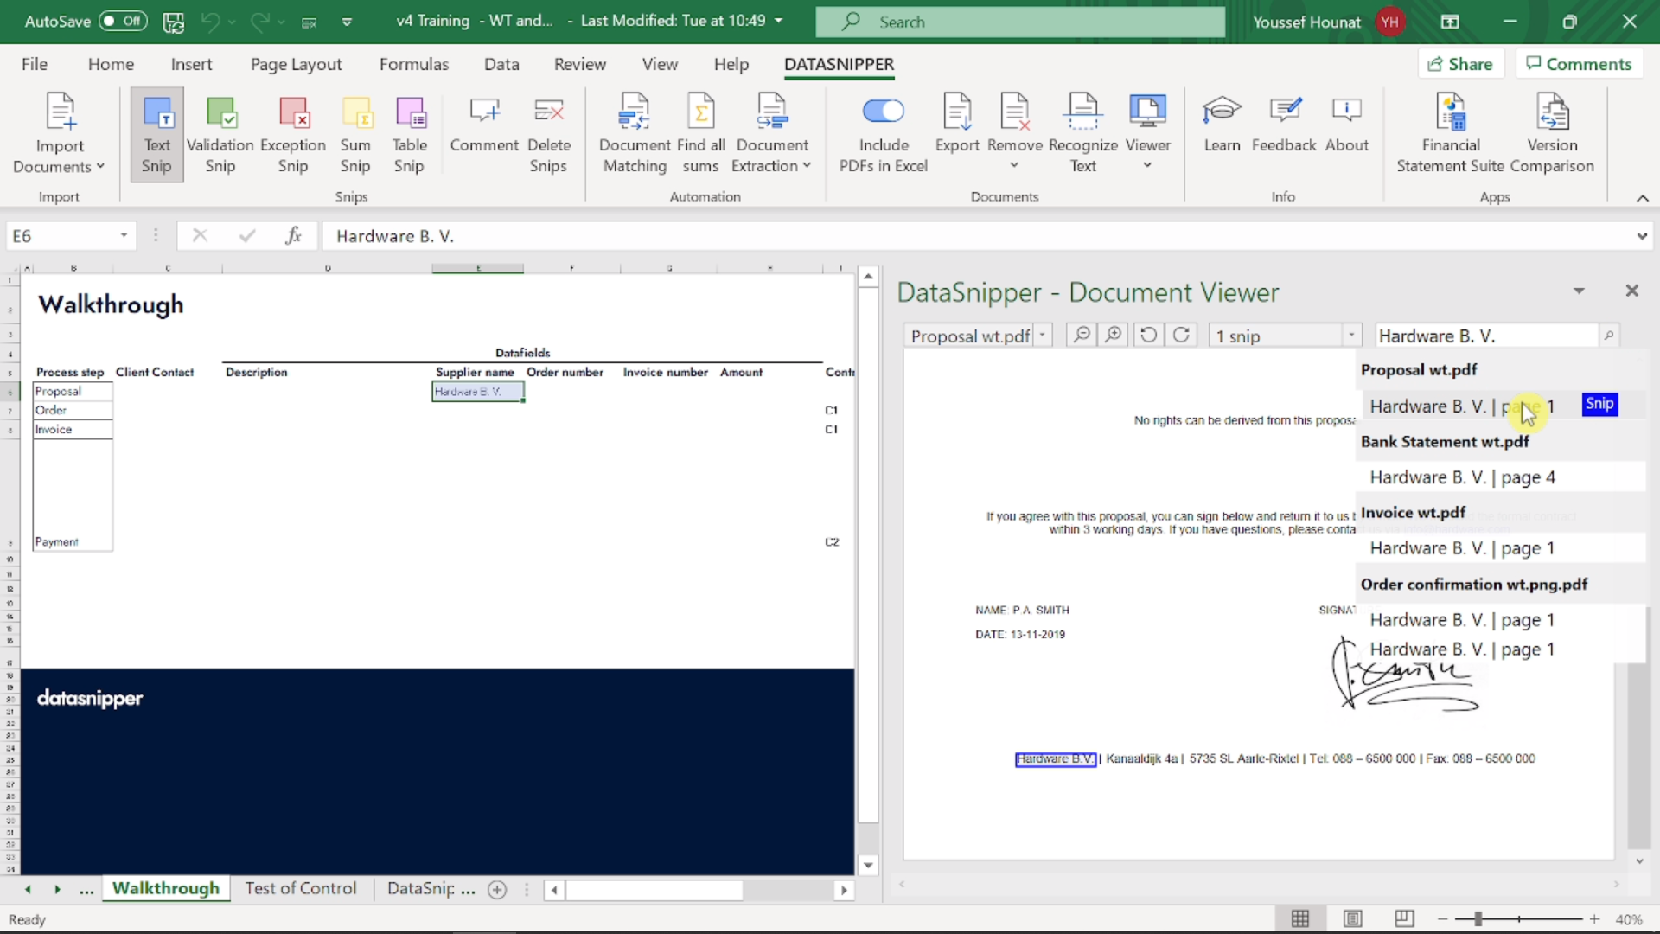This screenshot has height=934, width=1660.
Task: Export the documents
Action: pyautogui.click(x=957, y=124)
